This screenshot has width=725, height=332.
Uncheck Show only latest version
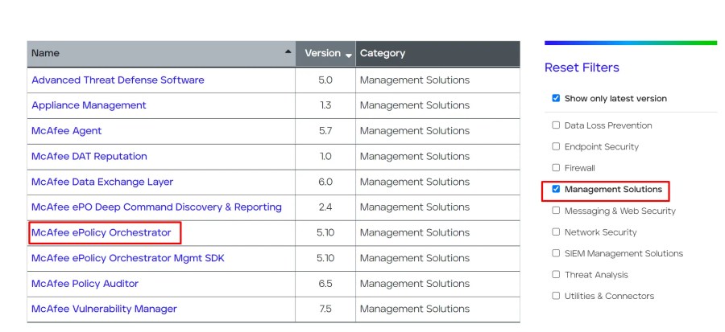click(556, 98)
